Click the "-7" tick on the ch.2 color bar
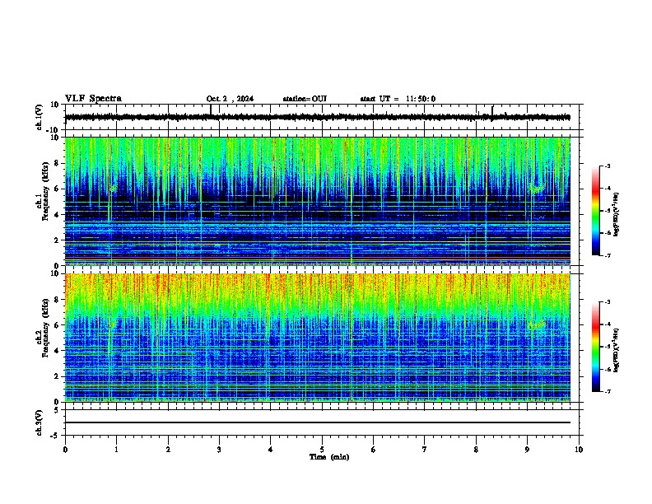The image size is (652, 504). pos(607,391)
